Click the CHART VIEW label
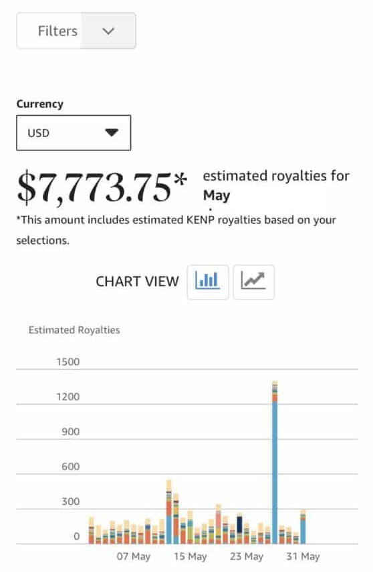 (x=137, y=281)
